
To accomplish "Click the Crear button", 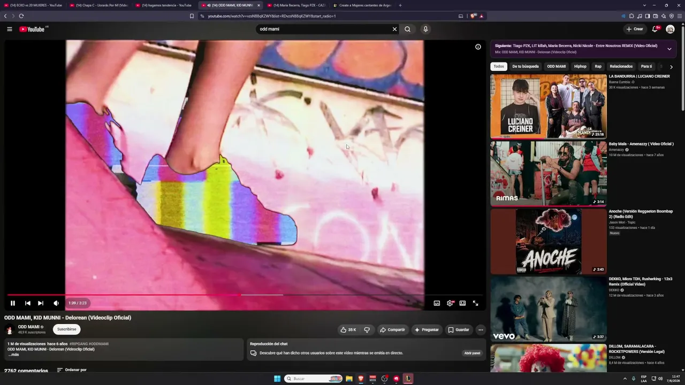I will point(635,29).
